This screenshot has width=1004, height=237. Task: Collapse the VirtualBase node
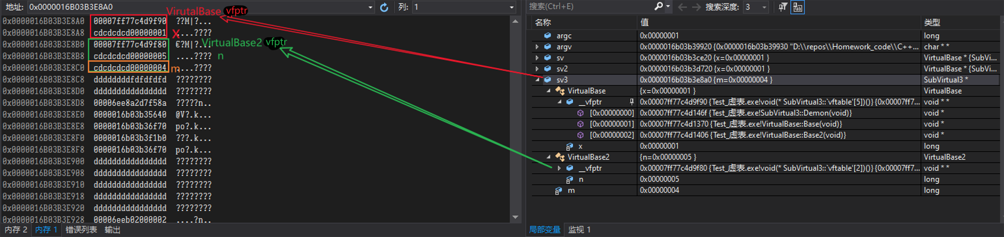[549, 91]
